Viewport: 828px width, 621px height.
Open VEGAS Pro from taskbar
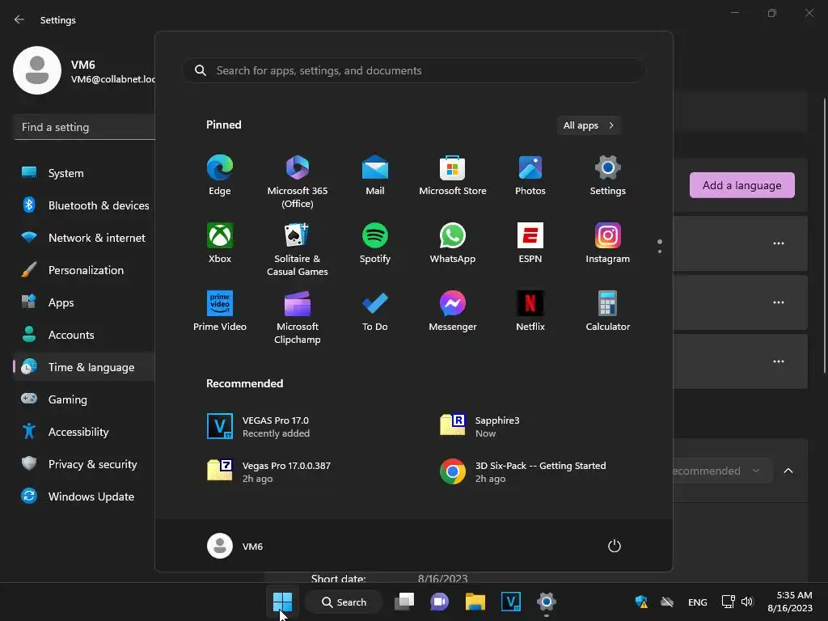click(x=511, y=602)
